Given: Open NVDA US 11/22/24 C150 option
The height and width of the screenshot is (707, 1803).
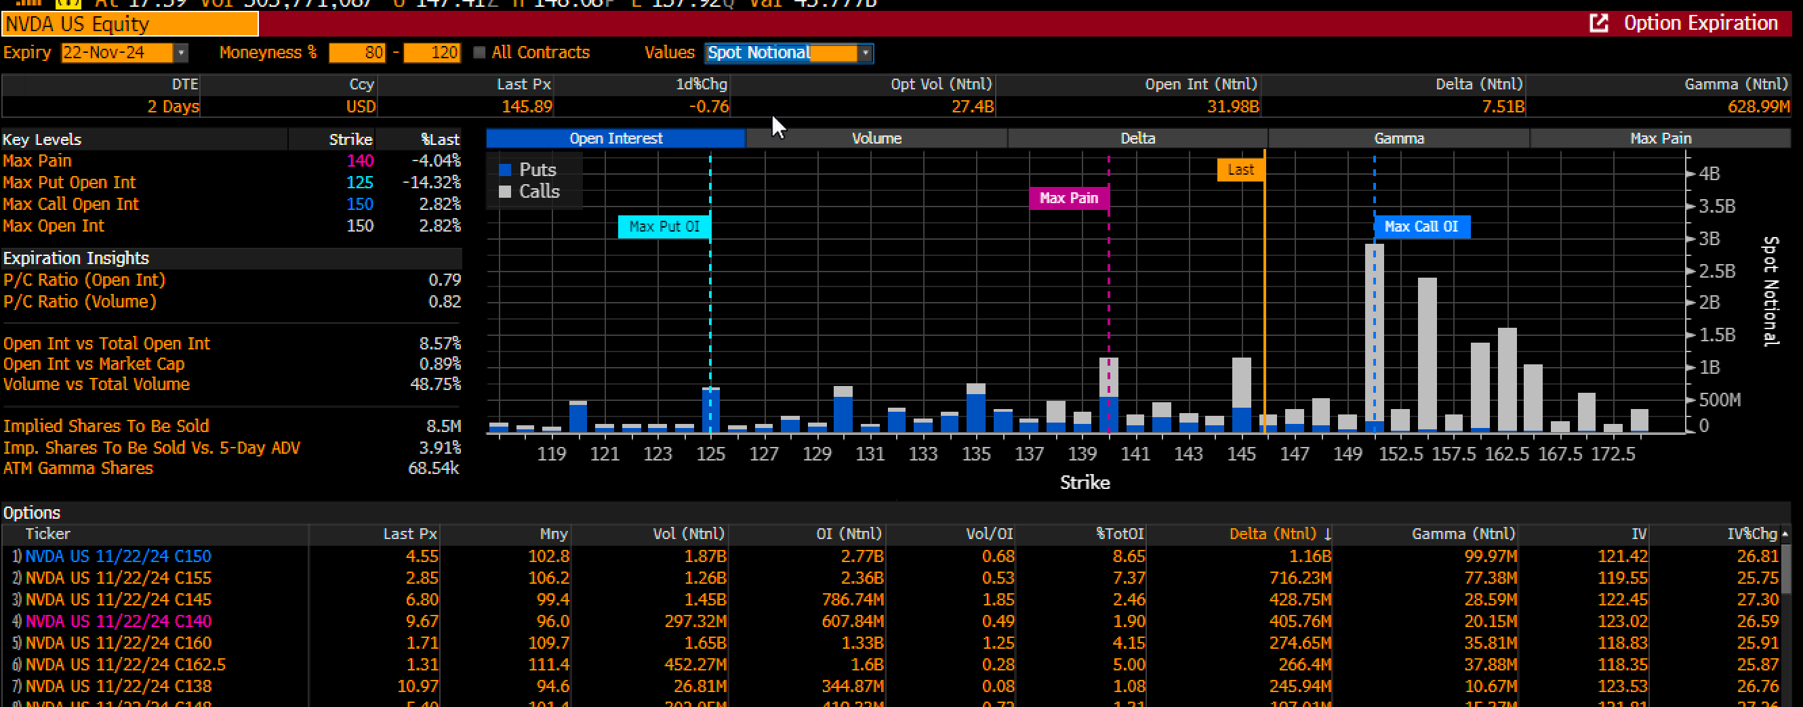Looking at the screenshot, I should click(119, 557).
